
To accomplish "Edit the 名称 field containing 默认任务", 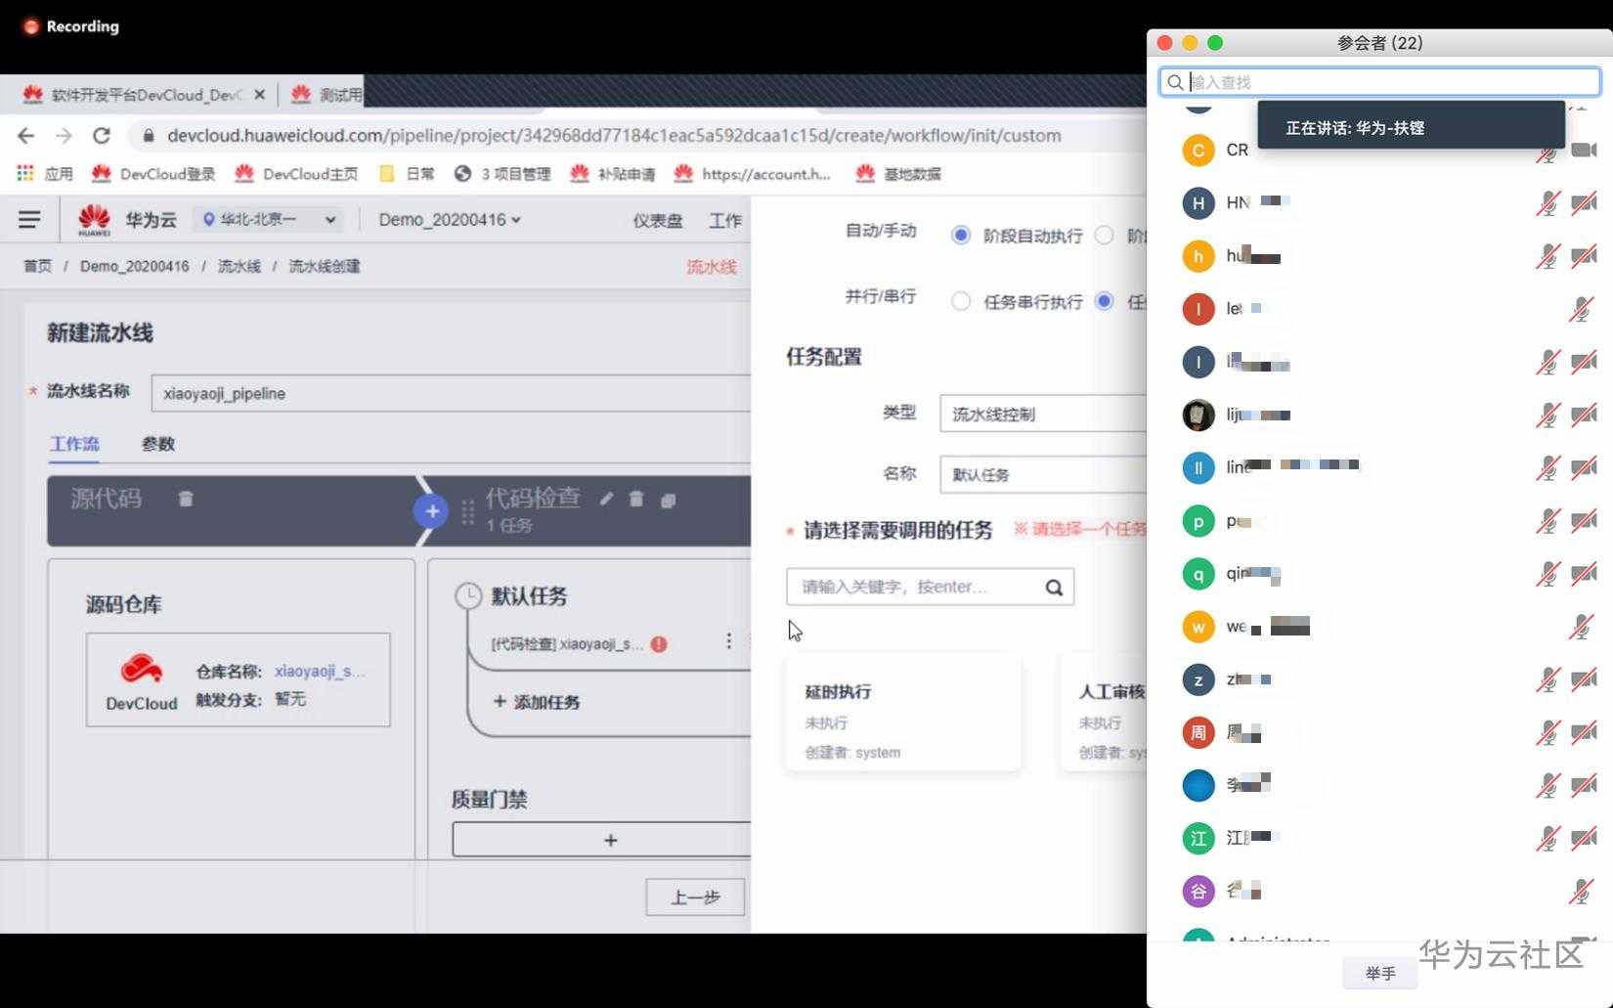I will [1043, 474].
